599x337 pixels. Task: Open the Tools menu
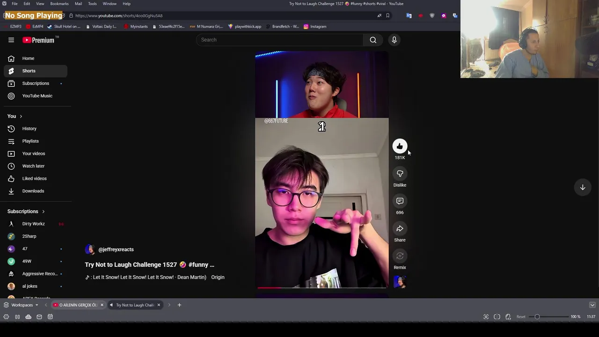coord(92,4)
